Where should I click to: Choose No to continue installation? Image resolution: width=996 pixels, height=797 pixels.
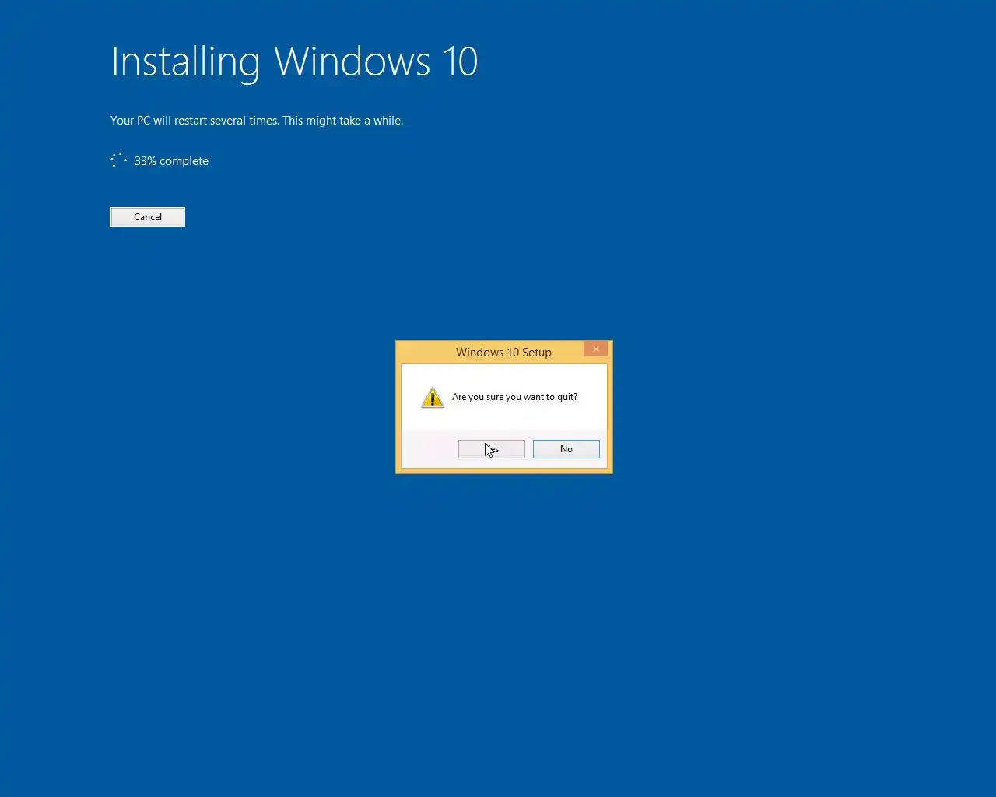[566, 449]
